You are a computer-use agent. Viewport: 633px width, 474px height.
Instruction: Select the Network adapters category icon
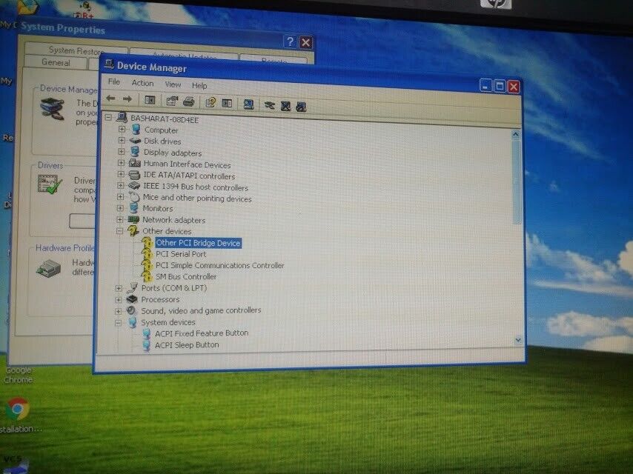point(133,219)
